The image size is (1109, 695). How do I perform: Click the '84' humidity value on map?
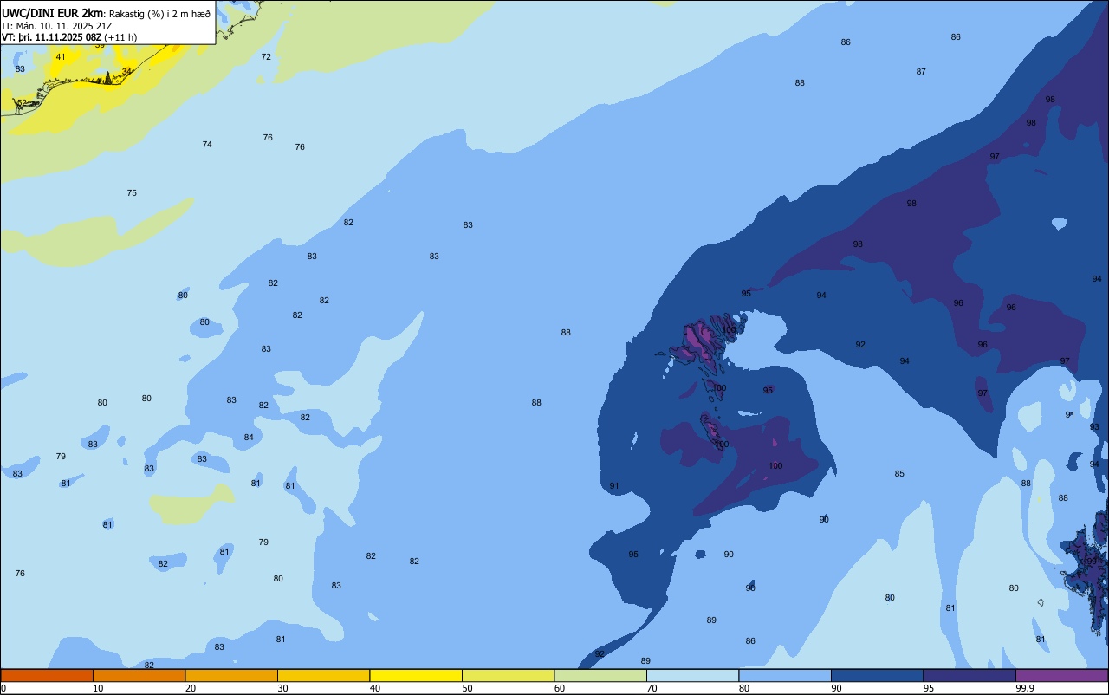point(249,438)
